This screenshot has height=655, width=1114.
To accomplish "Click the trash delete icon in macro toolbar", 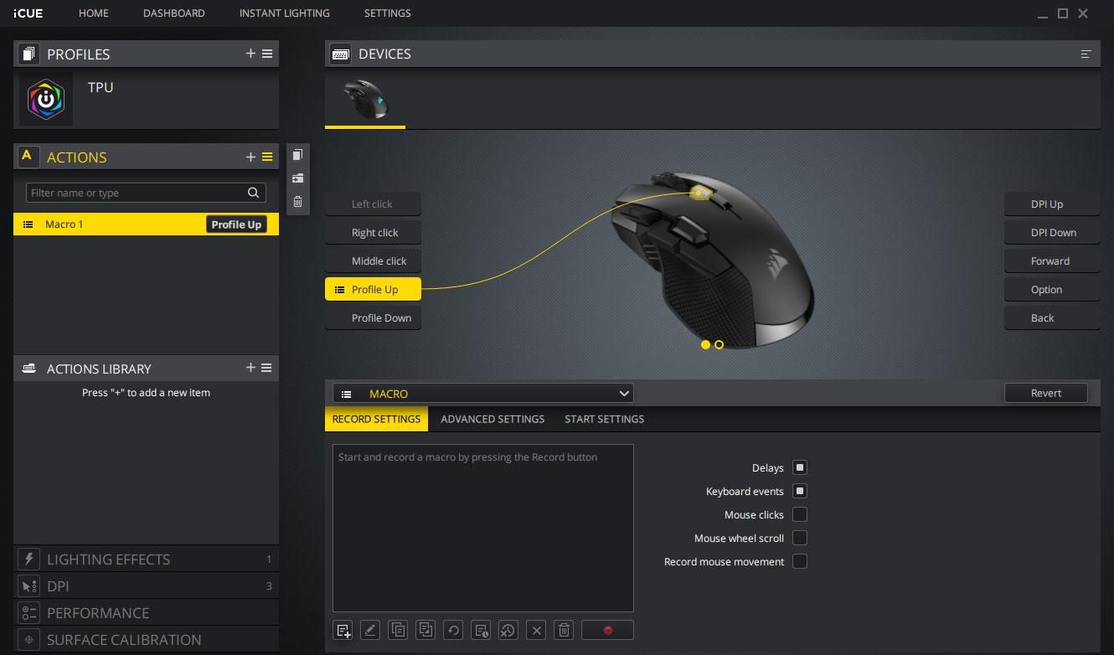I will 565,630.
